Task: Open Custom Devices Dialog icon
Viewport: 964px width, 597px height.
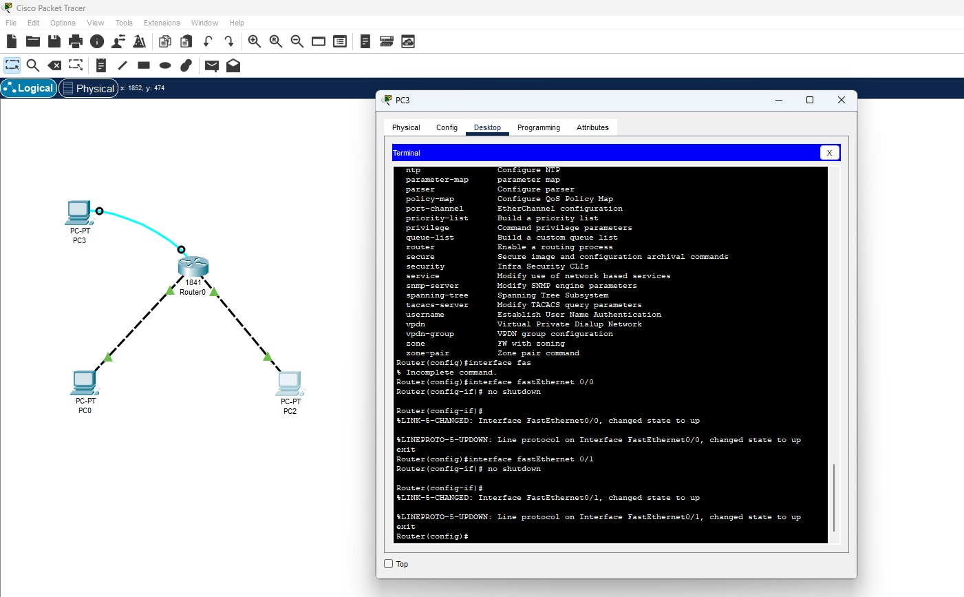Action: [340, 41]
